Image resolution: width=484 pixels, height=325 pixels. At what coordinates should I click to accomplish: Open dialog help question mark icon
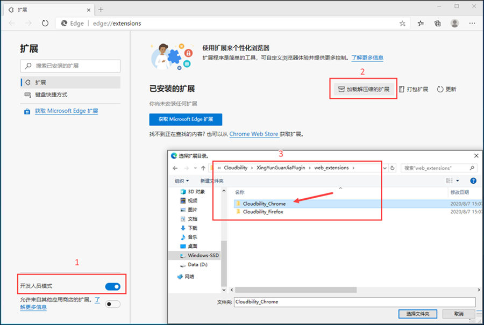click(473, 180)
